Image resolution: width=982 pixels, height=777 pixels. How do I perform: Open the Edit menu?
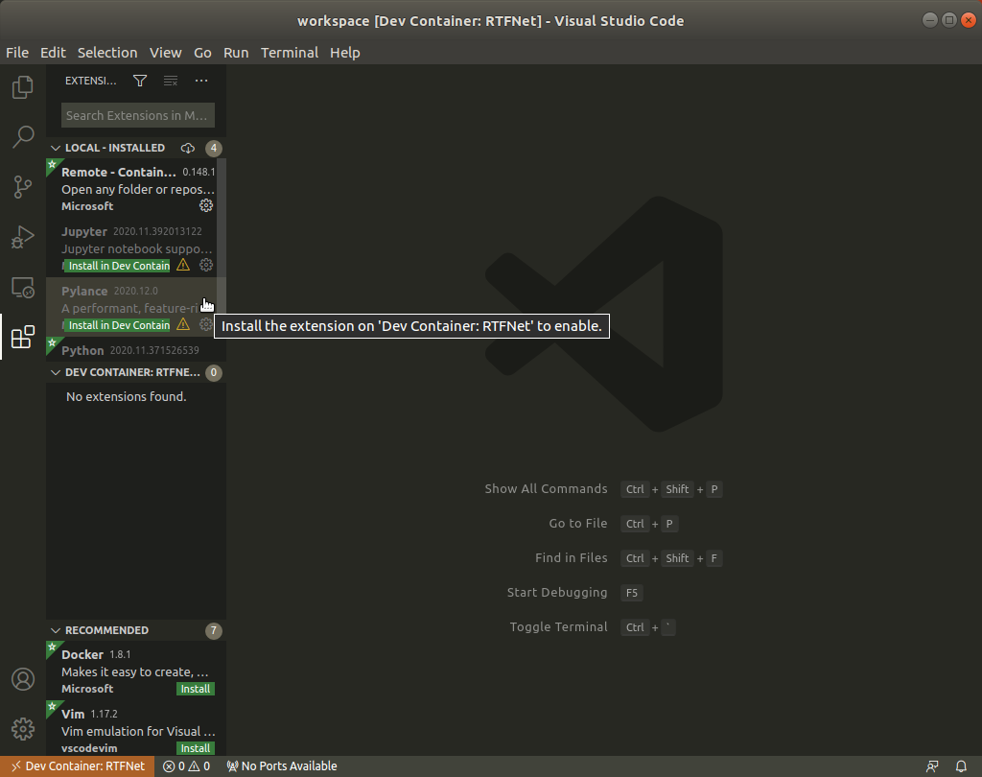53,53
